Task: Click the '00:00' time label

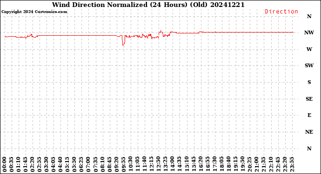Action: point(5,164)
